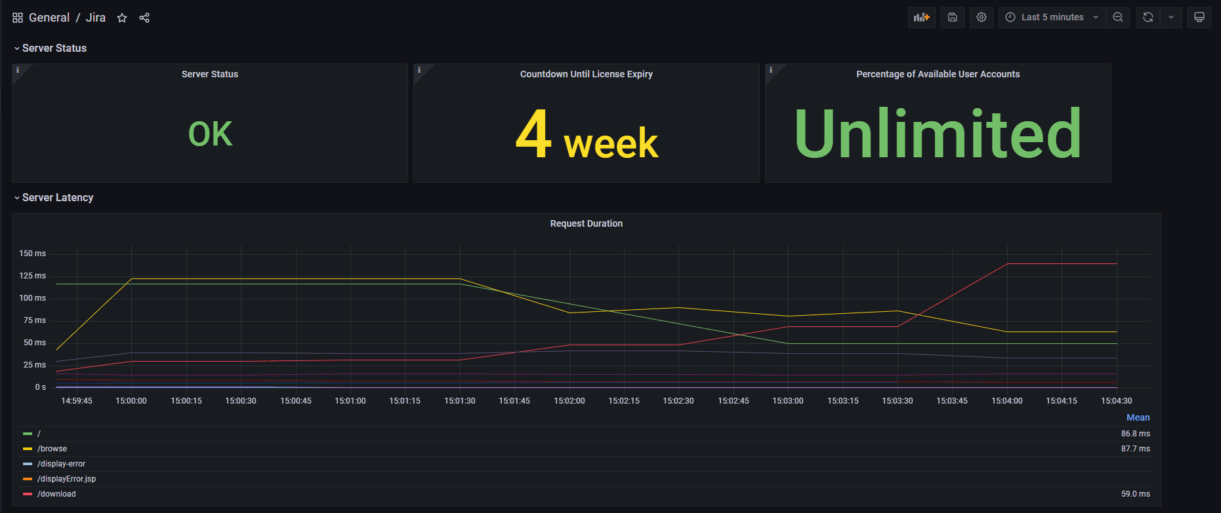Viewport: 1221px width, 513px height.
Task: Open the Last 5 minutes time picker
Action: point(1052,18)
